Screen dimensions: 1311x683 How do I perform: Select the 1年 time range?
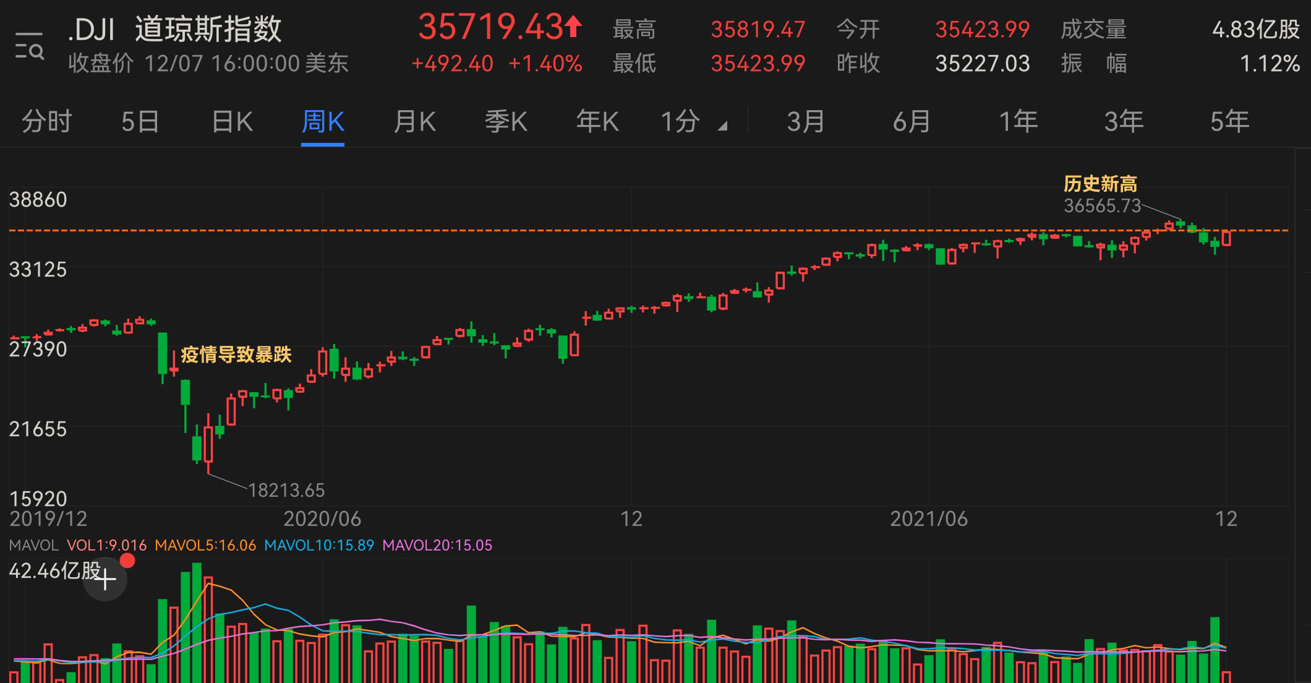point(1017,122)
